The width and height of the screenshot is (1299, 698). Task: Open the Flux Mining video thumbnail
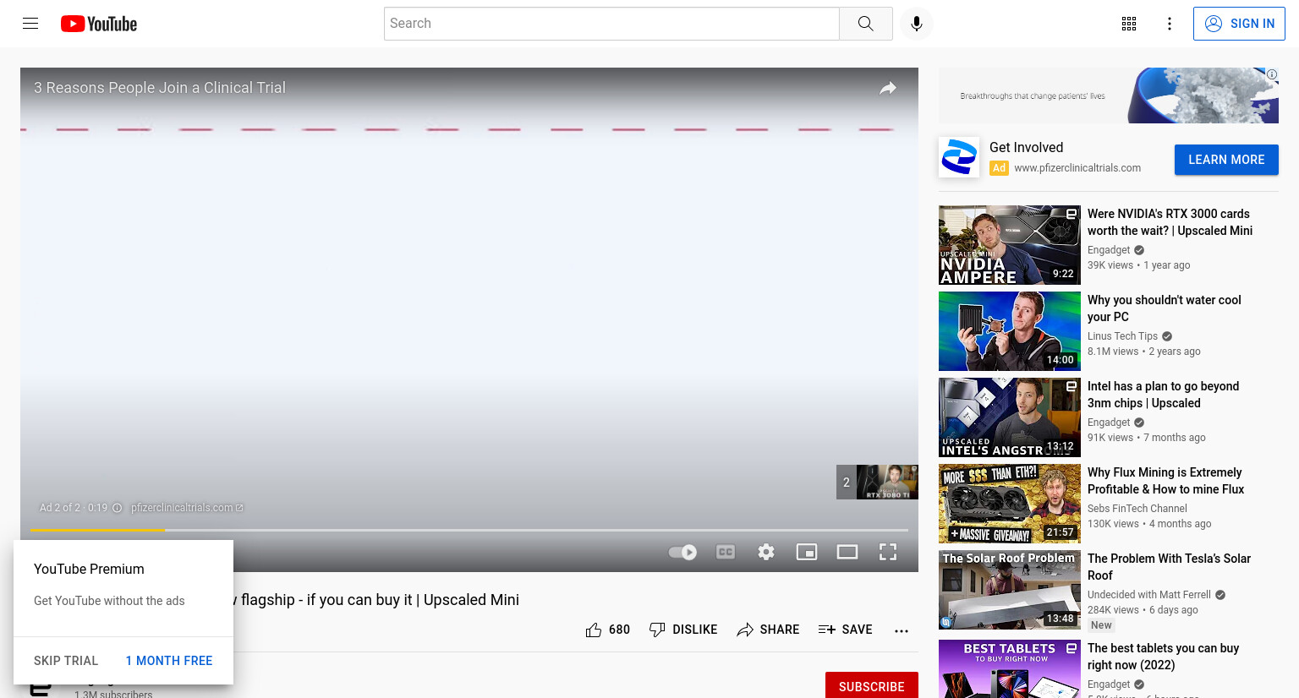point(1010,504)
